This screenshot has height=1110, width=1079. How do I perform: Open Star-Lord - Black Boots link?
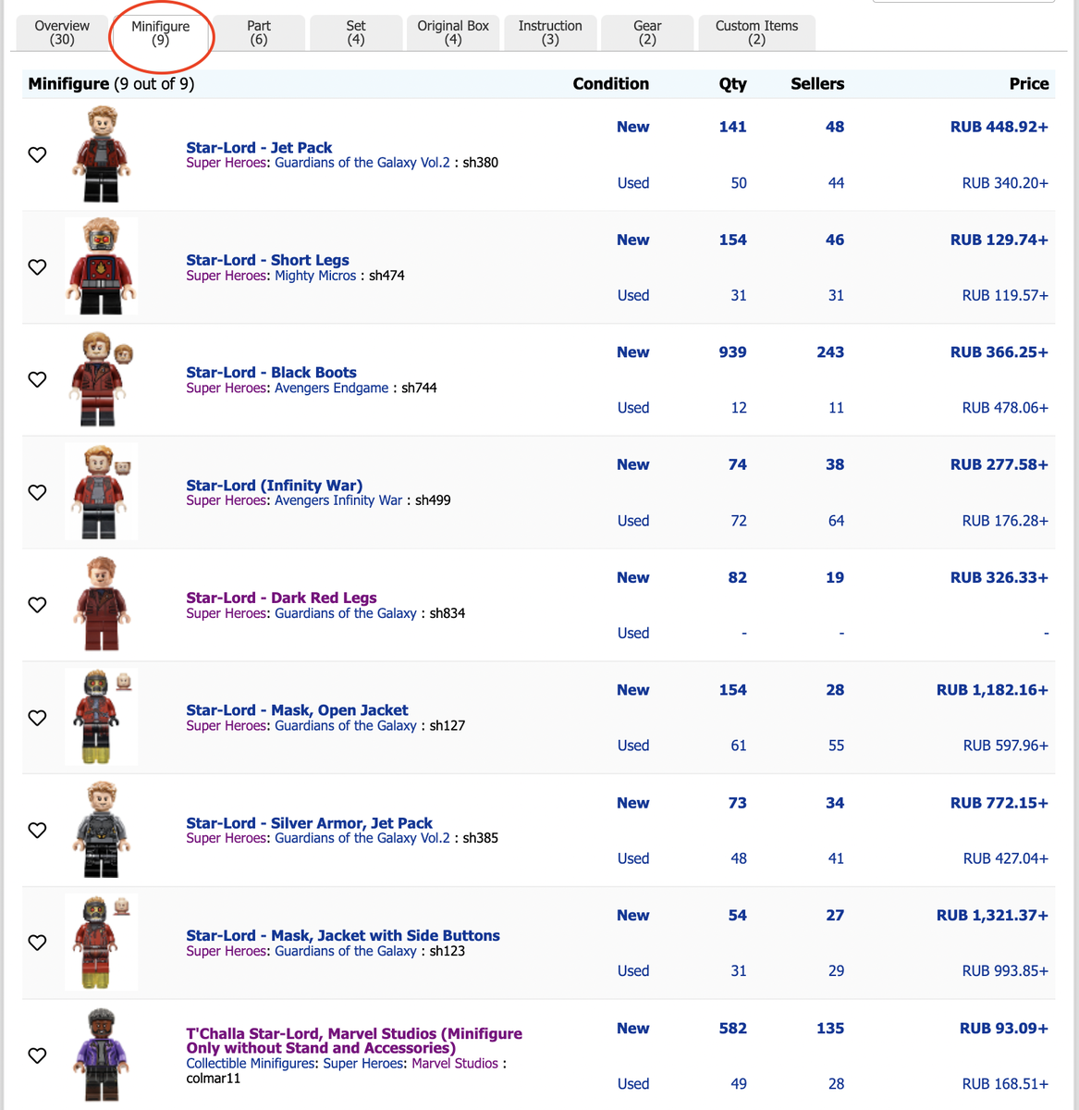271,372
